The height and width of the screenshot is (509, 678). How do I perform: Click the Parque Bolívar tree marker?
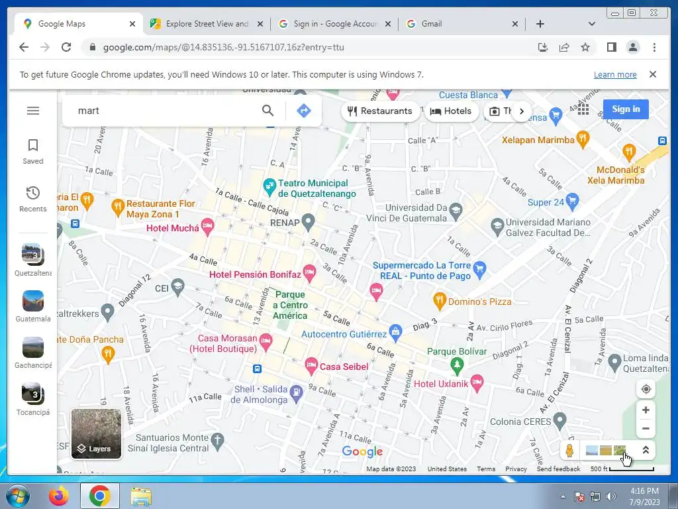457,366
